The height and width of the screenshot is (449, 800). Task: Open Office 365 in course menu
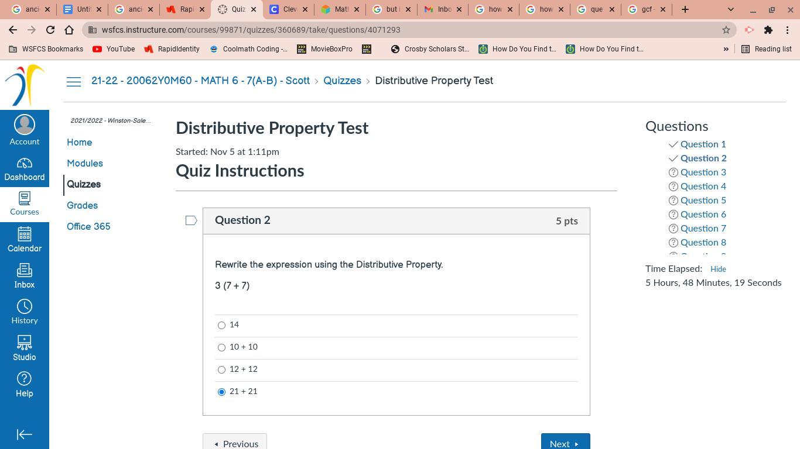click(88, 227)
